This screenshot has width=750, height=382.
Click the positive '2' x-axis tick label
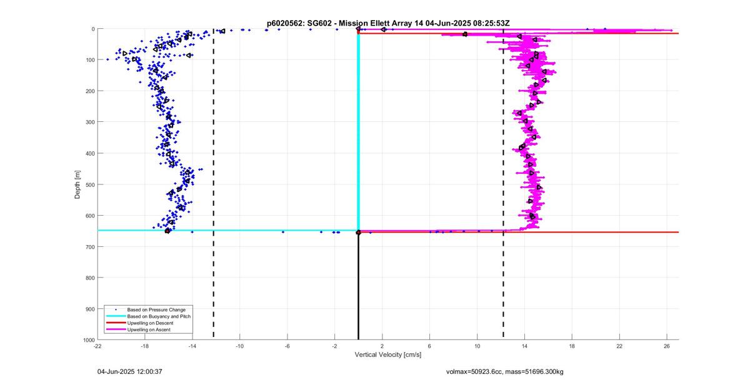(x=382, y=346)
